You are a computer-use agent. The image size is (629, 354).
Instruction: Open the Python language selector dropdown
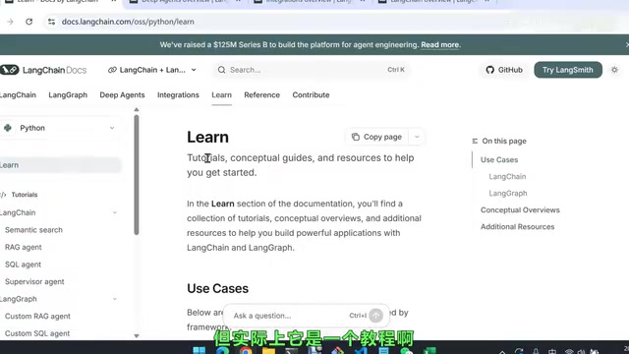59,128
